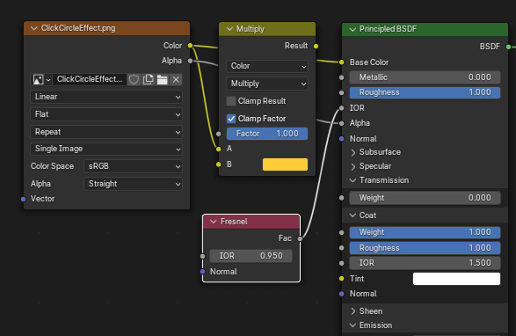Click the ClickCircleEffect image name field
The width and height of the screenshot is (516, 336).
click(x=90, y=79)
